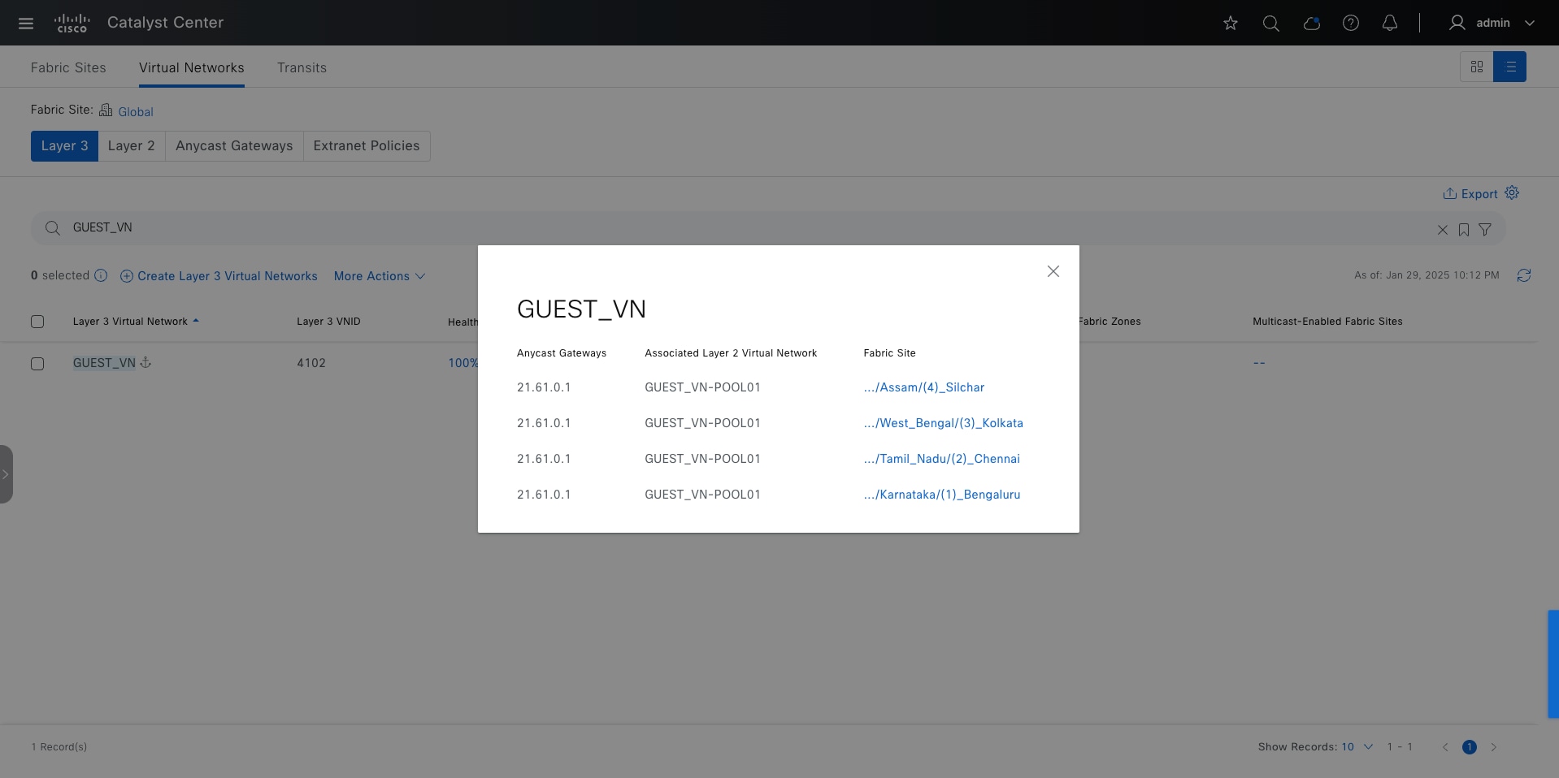Screen dimensions: 1559x778
Task: Click 21.61.0.1 gateway in Bengaluru row
Action: click(544, 495)
